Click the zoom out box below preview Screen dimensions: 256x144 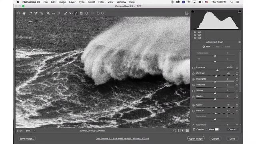point(18,131)
